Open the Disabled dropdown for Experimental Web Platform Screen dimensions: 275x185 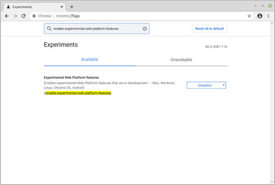click(206, 85)
